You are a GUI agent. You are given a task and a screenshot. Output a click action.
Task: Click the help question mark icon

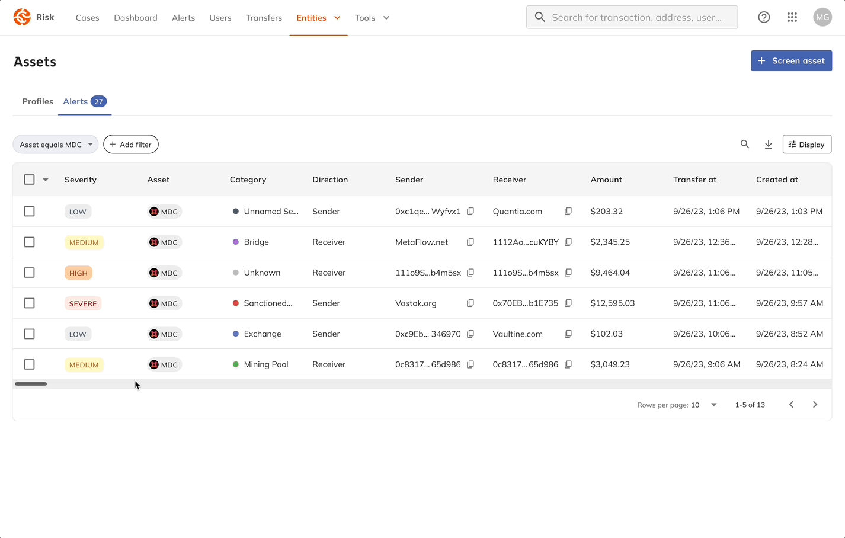pyautogui.click(x=764, y=18)
